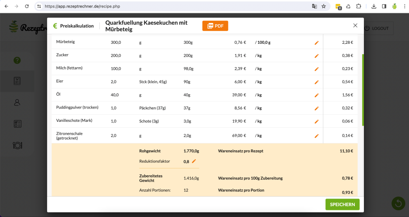Close the Preiskalkulation dialog
Screen dimensions: 409x217
tap(355, 25)
